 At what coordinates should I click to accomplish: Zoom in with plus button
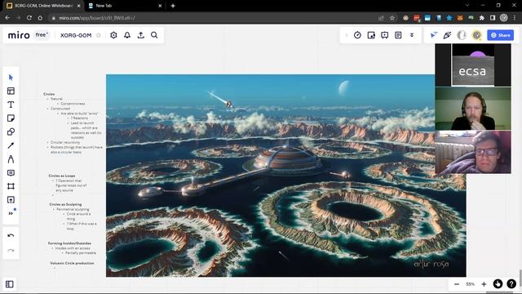click(x=484, y=284)
